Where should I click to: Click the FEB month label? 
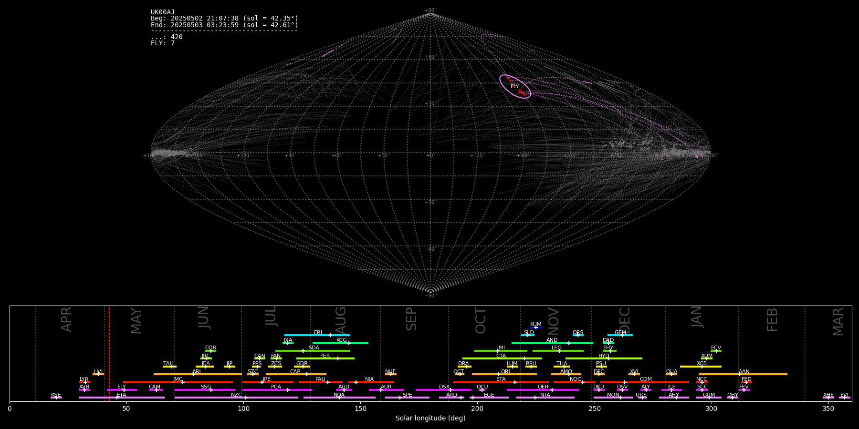click(772, 319)
